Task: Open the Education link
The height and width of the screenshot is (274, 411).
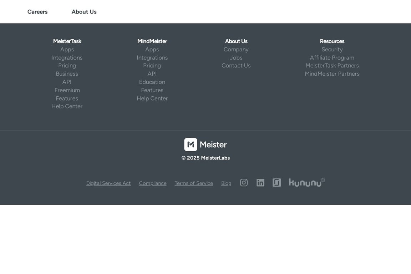Action: (x=152, y=82)
